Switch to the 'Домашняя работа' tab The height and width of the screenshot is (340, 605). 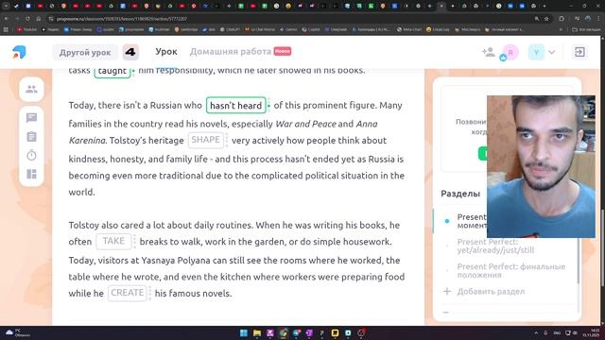(x=231, y=52)
